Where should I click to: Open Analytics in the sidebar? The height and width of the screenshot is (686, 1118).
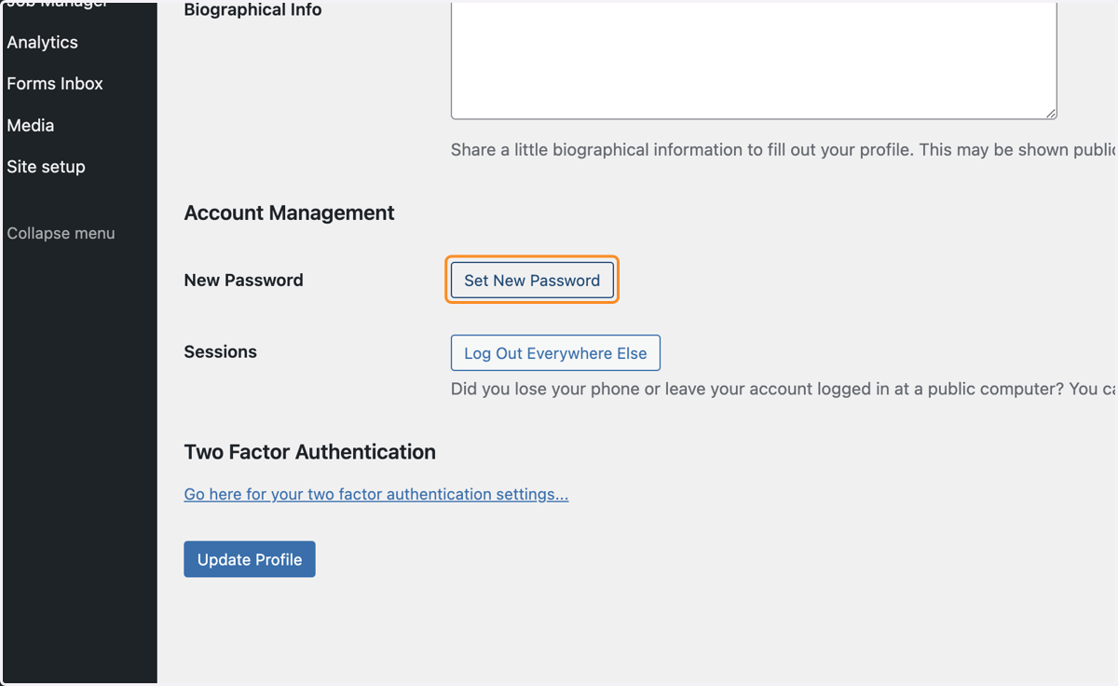[x=42, y=42]
